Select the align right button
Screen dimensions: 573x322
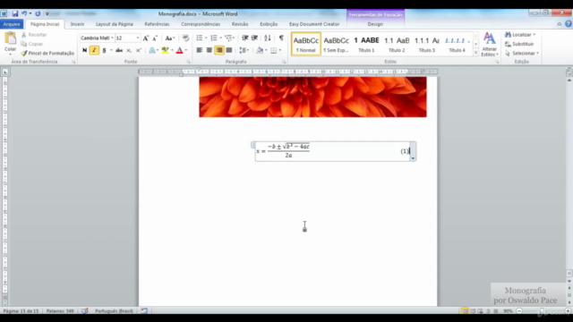(x=218, y=50)
